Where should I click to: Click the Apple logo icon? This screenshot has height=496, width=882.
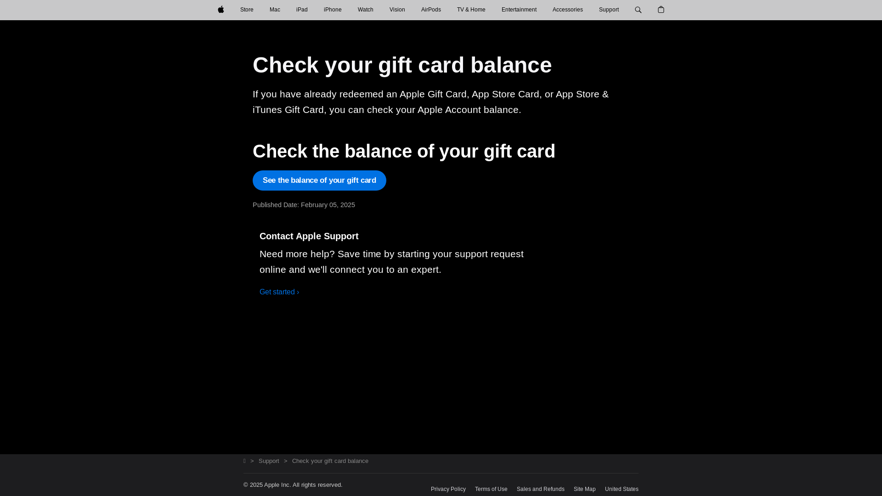(221, 10)
